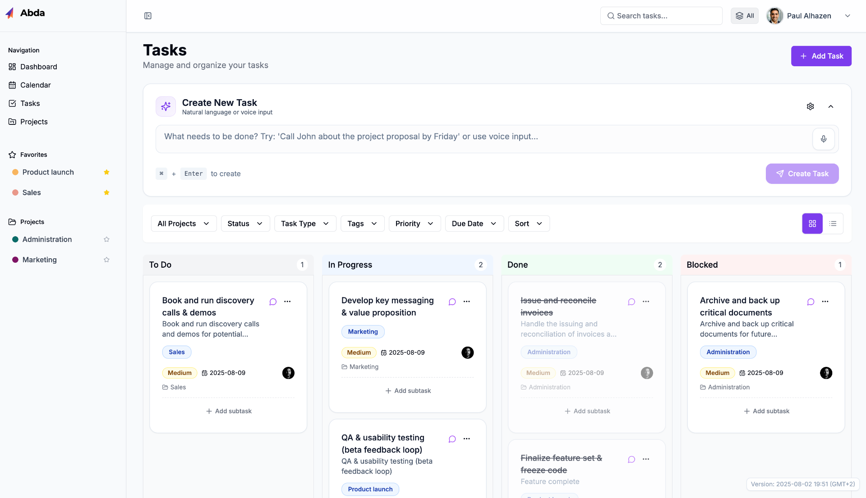The height and width of the screenshot is (498, 866).
Task: Open more options for Finalize feature set task
Action: pos(646,459)
